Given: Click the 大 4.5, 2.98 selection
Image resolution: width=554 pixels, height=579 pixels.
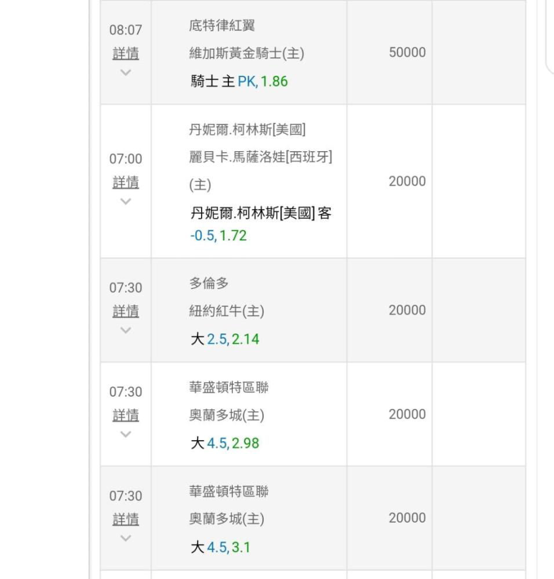Looking at the screenshot, I should (225, 444).
